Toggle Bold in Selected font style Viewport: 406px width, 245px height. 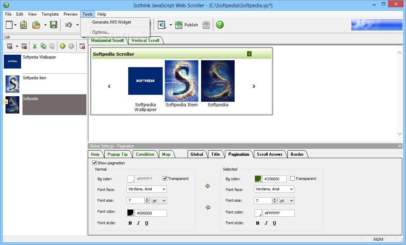pyautogui.click(x=258, y=223)
